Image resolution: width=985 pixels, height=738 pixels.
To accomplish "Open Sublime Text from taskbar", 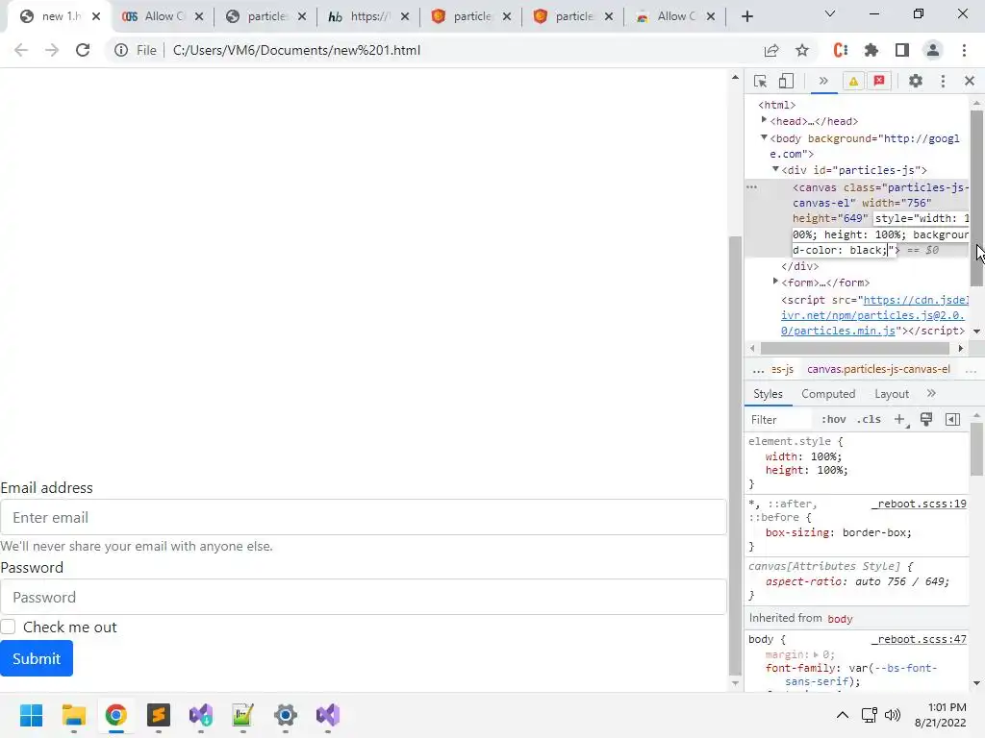I will (159, 715).
